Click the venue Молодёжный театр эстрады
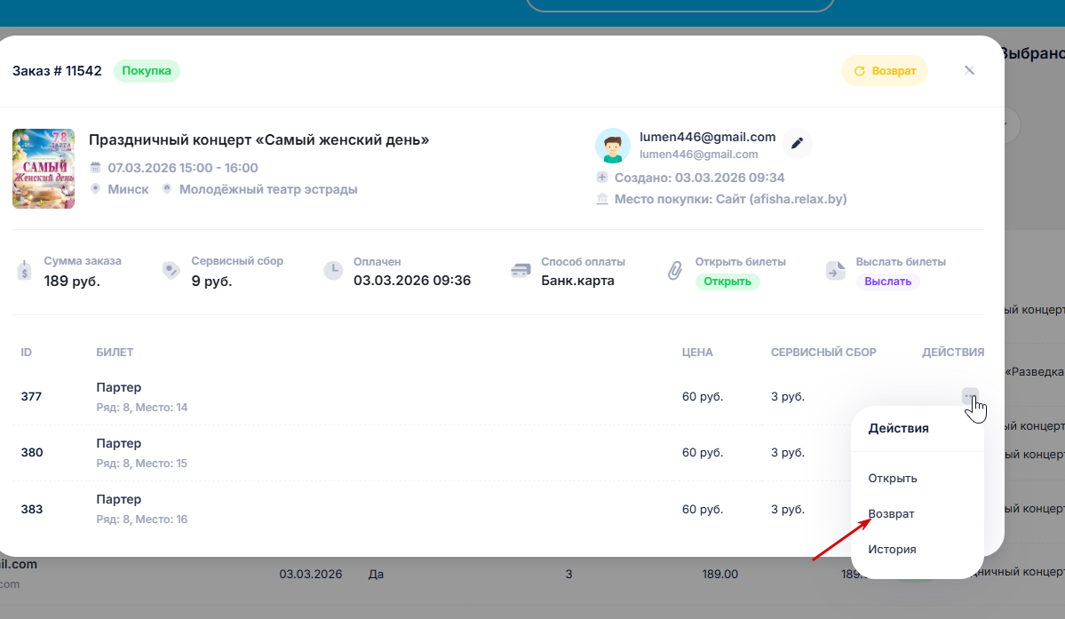 [x=268, y=189]
